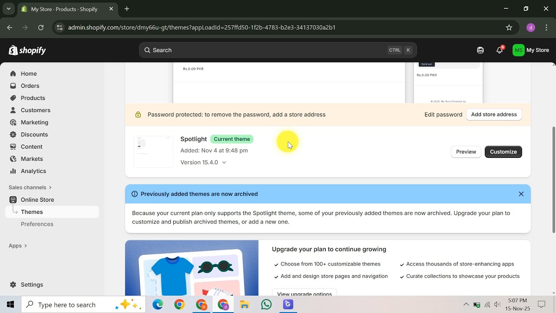Open Sidekick assistant icon in top bar
The image size is (556, 313).
point(480,50)
